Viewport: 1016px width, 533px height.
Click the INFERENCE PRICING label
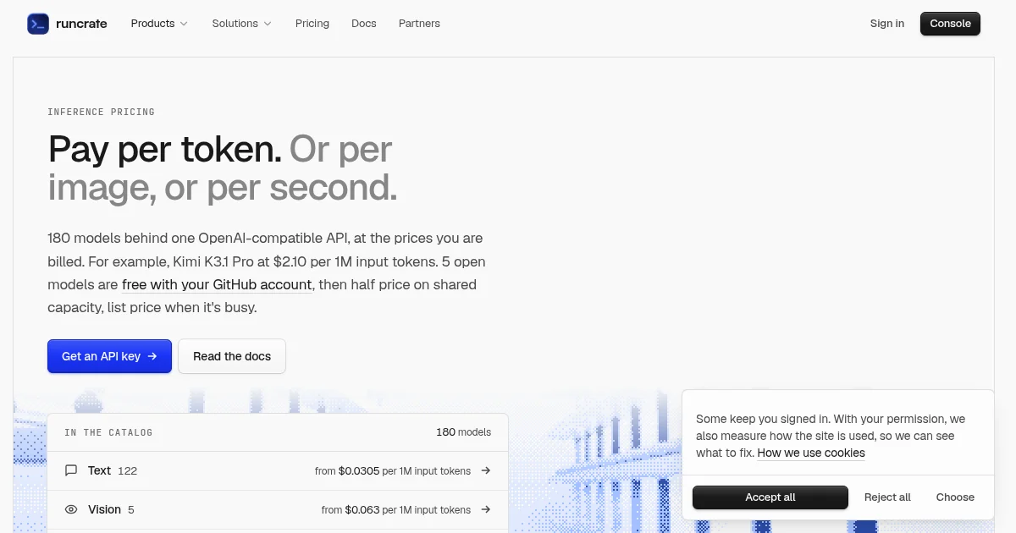tap(101, 112)
